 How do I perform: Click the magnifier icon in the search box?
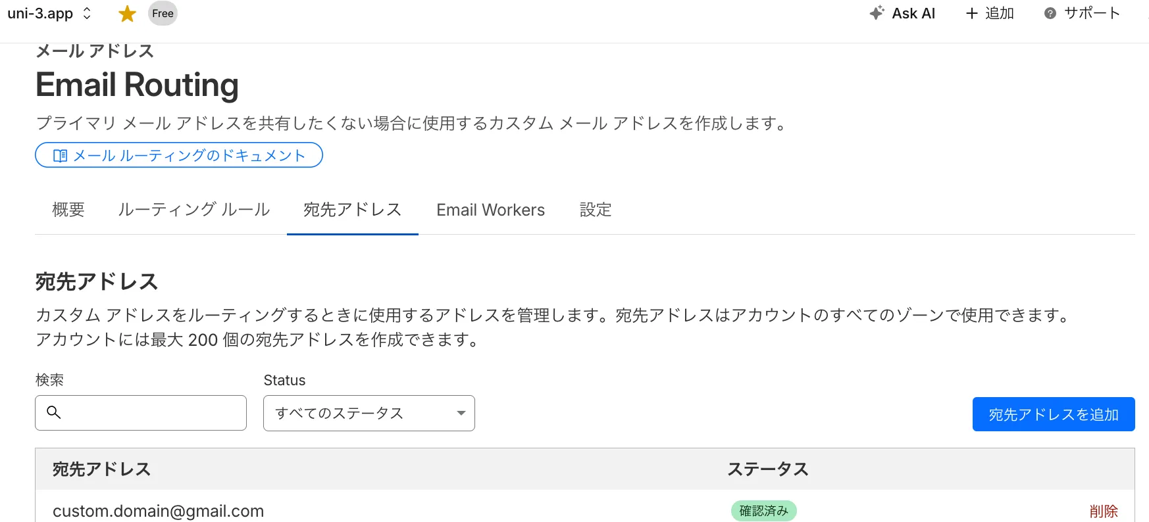pos(53,412)
